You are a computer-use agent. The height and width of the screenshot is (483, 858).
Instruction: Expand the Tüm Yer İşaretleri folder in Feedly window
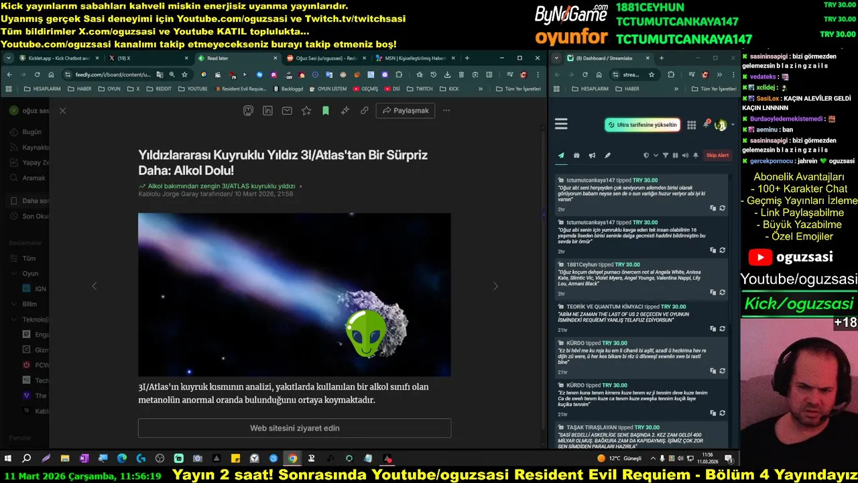pyautogui.click(x=518, y=89)
